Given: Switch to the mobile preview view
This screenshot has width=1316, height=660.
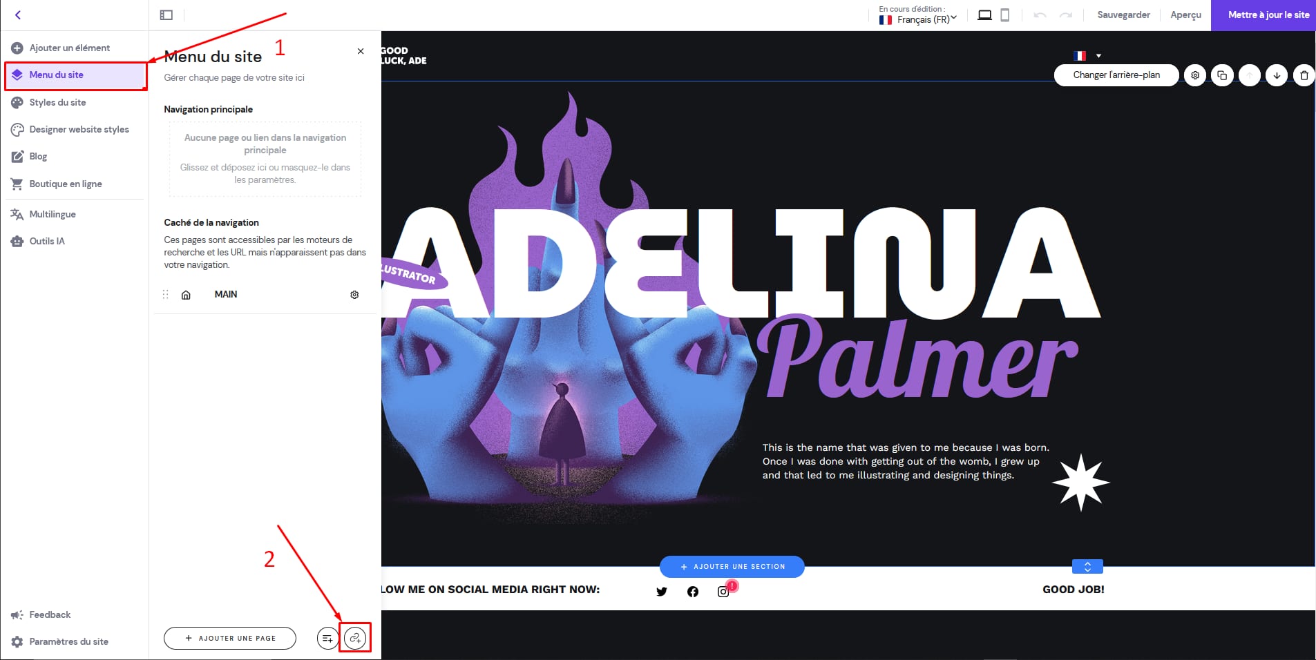Looking at the screenshot, I should (x=1005, y=15).
